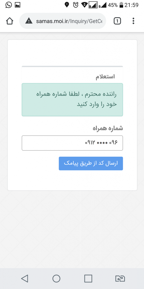Tap the green راننده محترم notice box
Viewport: 144px width, 289px height.
(72, 100)
